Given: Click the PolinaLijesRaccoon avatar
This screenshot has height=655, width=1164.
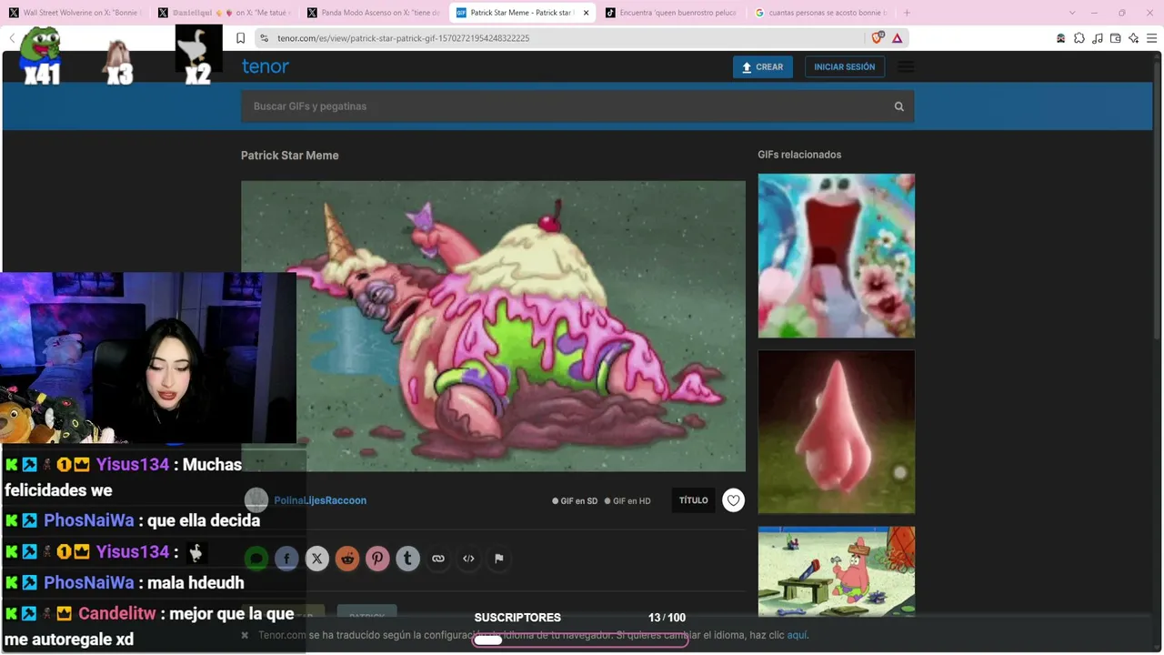Looking at the screenshot, I should click(x=256, y=499).
